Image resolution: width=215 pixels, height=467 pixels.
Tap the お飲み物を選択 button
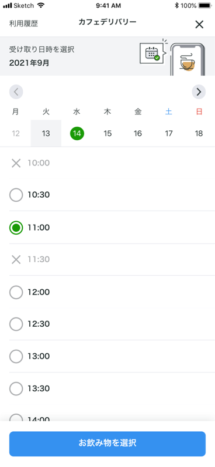(x=107, y=444)
